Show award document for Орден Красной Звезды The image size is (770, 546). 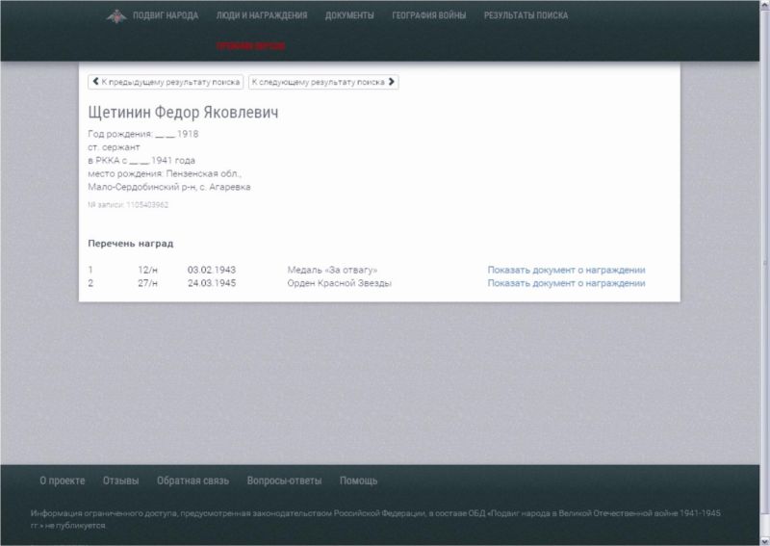(566, 283)
